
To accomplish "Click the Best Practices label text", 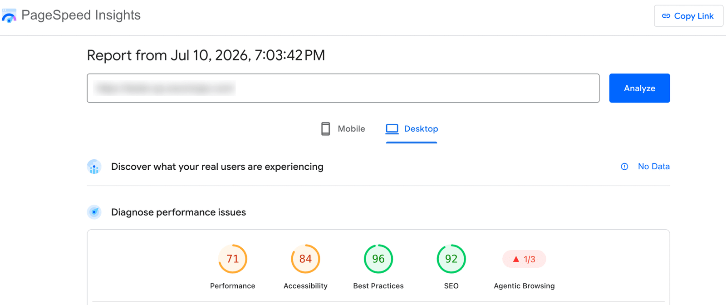I will [378, 286].
